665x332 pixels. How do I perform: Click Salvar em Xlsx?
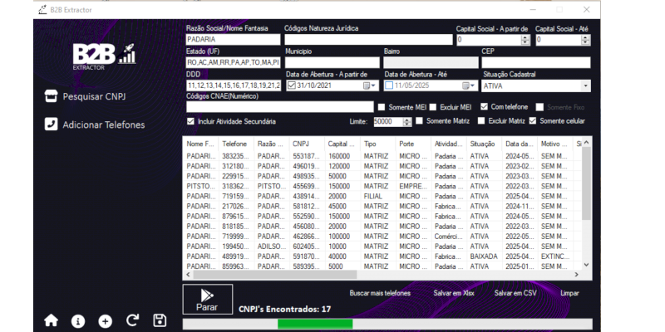[x=455, y=293]
